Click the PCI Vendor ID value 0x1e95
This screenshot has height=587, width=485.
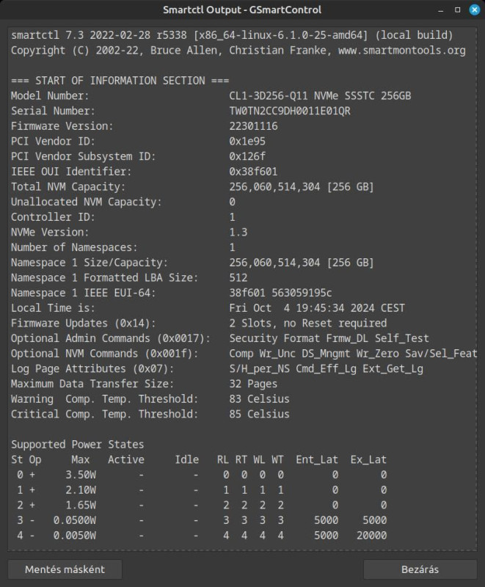tap(247, 141)
